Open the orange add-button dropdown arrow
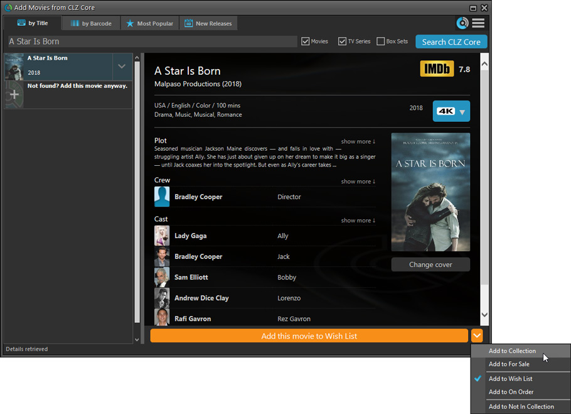Viewport: 571px width, 414px height. (477, 335)
